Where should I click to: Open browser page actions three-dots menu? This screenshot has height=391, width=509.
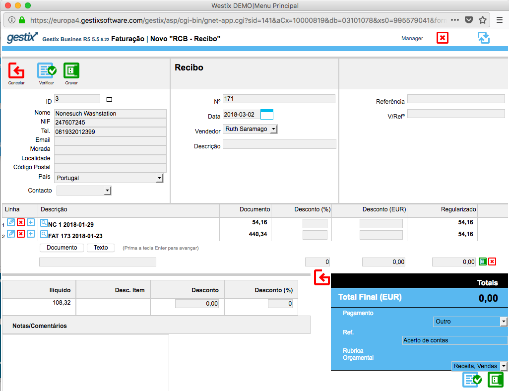455,20
